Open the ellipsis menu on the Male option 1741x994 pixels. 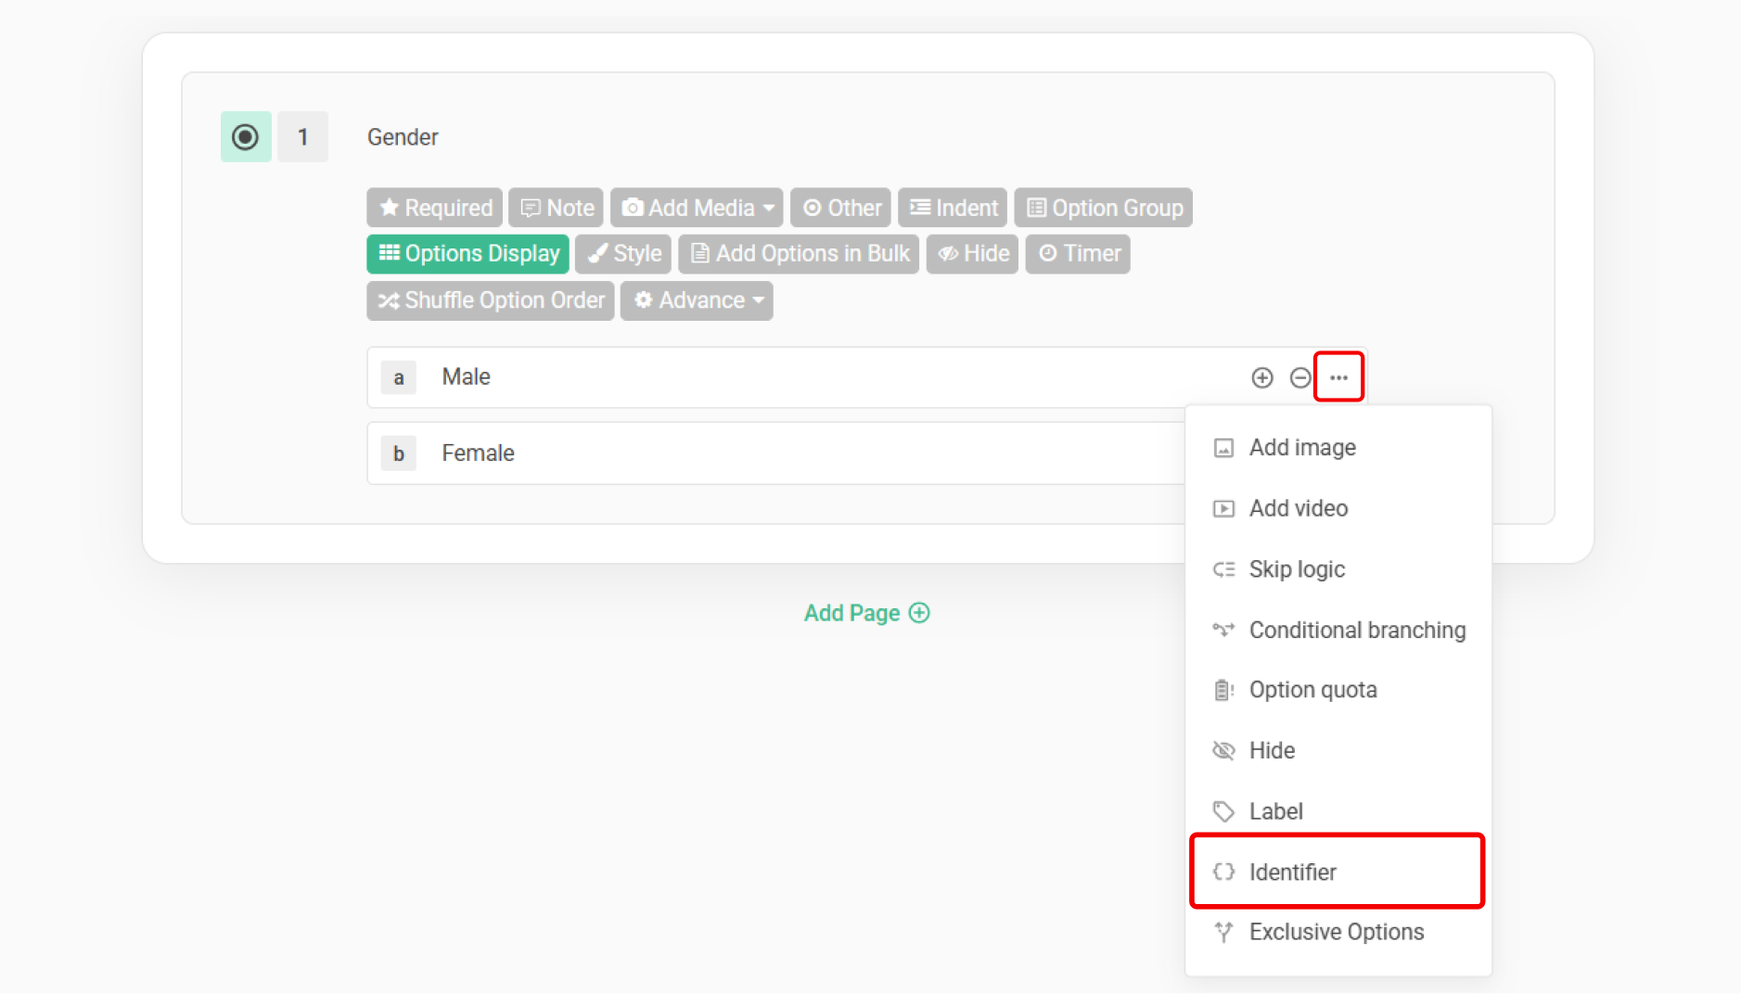click(1338, 376)
